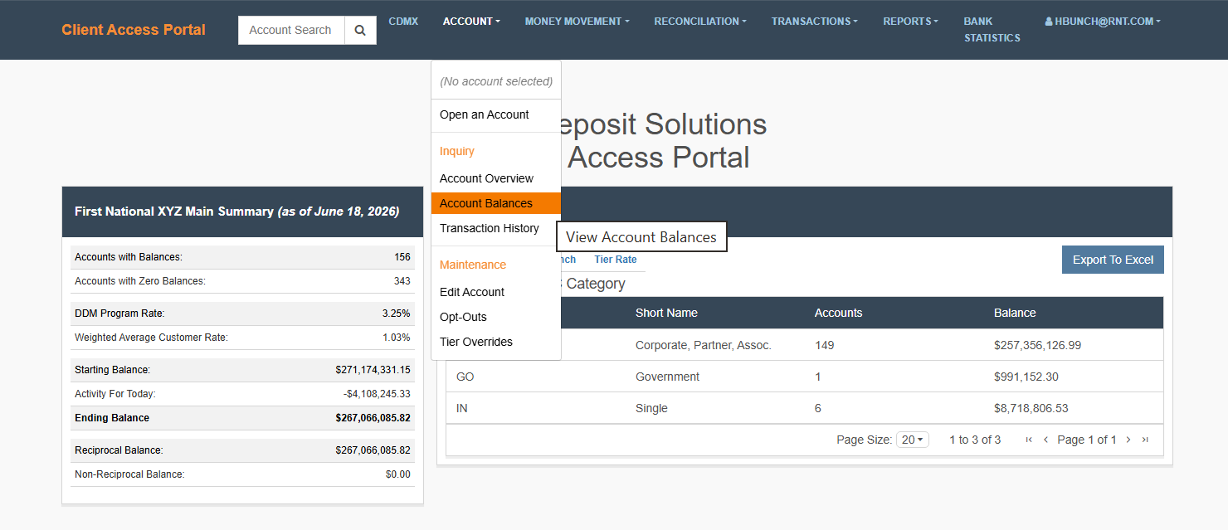The image size is (1228, 530).
Task: Go to last page pagination icon
Action: pyautogui.click(x=1145, y=440)
